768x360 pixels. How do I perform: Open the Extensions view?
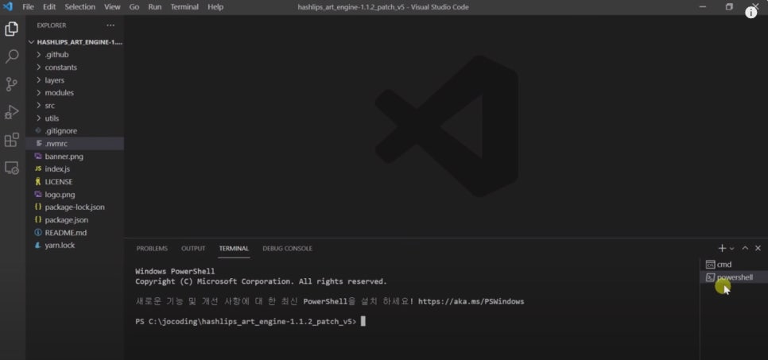(x=12, y=140)
